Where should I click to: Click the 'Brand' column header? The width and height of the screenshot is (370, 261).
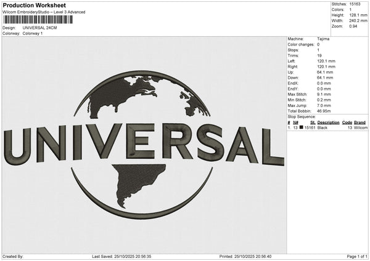[x=360, y=122]
